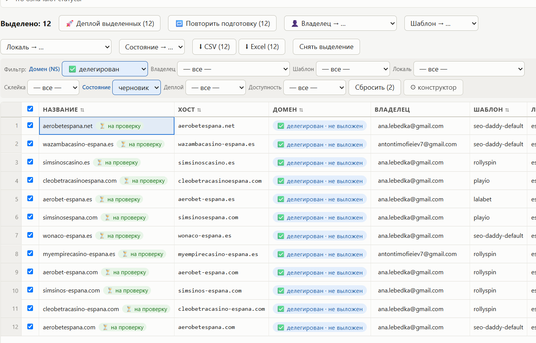The height and width of the screenshot is (343, 536).
Task: Click green check icon in cleobetracasino-espana.com domain status
Action: [x=281, y=309]
